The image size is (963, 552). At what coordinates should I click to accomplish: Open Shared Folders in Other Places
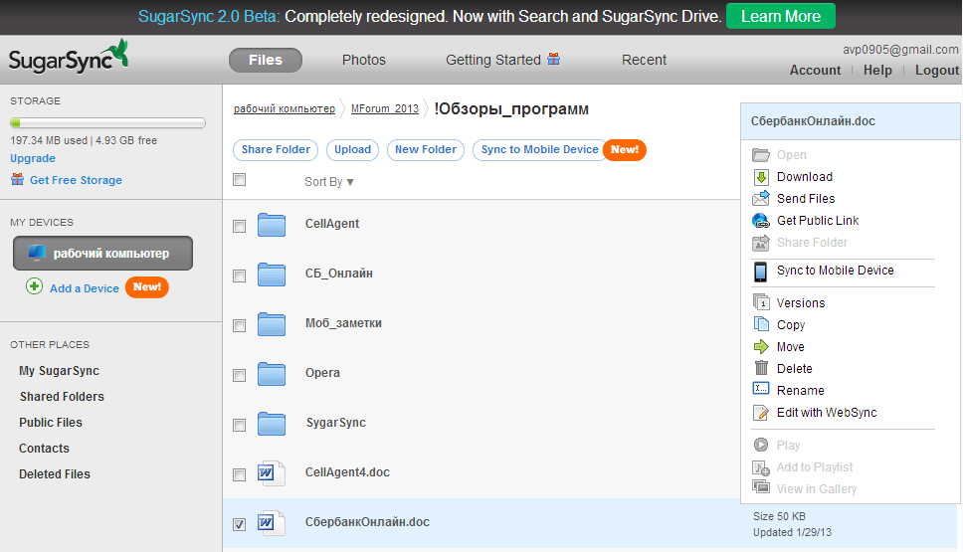point(62,397)
